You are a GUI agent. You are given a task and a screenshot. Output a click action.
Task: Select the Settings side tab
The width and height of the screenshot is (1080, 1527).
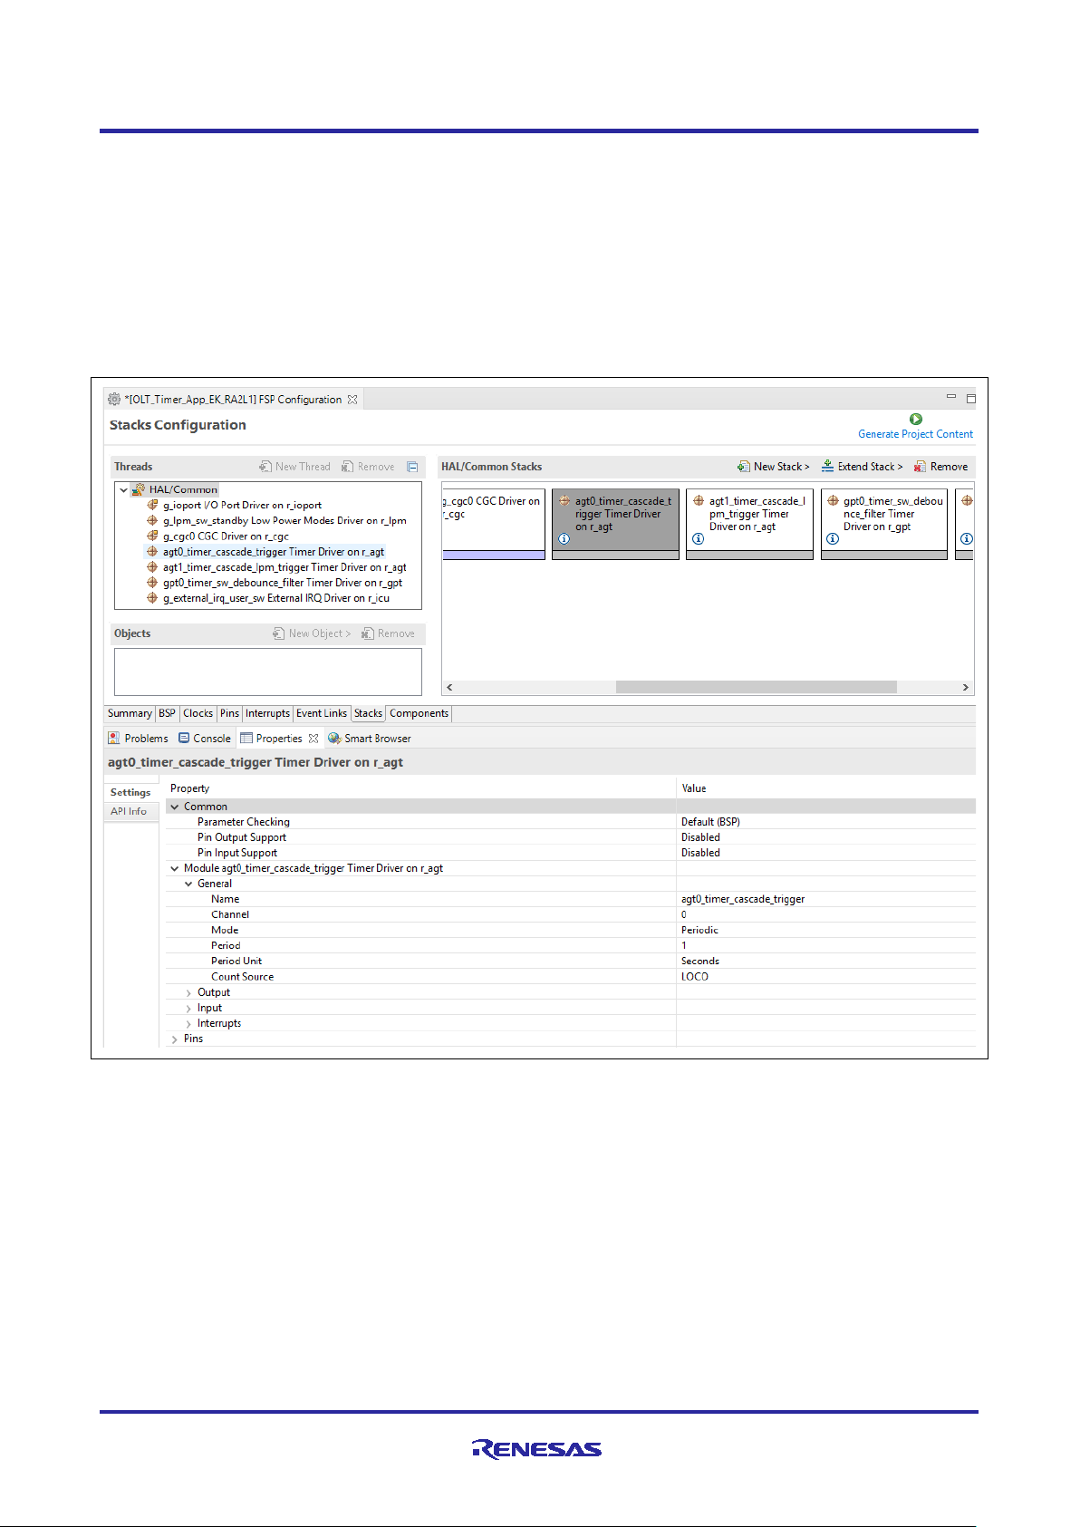(x=131, y=793)
